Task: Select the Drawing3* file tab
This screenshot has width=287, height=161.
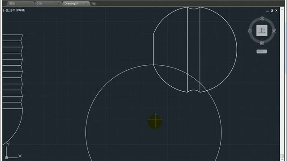Action: (76, 4)
